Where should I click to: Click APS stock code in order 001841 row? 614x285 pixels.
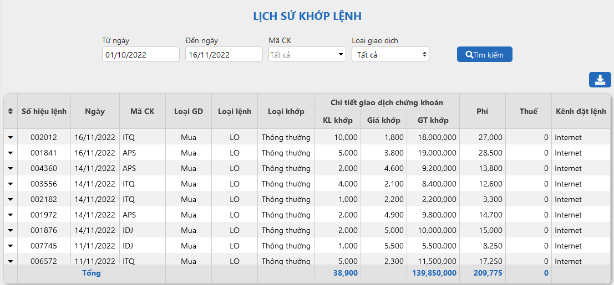[129, 153]
